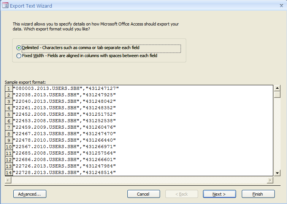Click the vertical scrollbar thumb in the sample pane
The image size is (287, 204).
(x=277, y=94)
